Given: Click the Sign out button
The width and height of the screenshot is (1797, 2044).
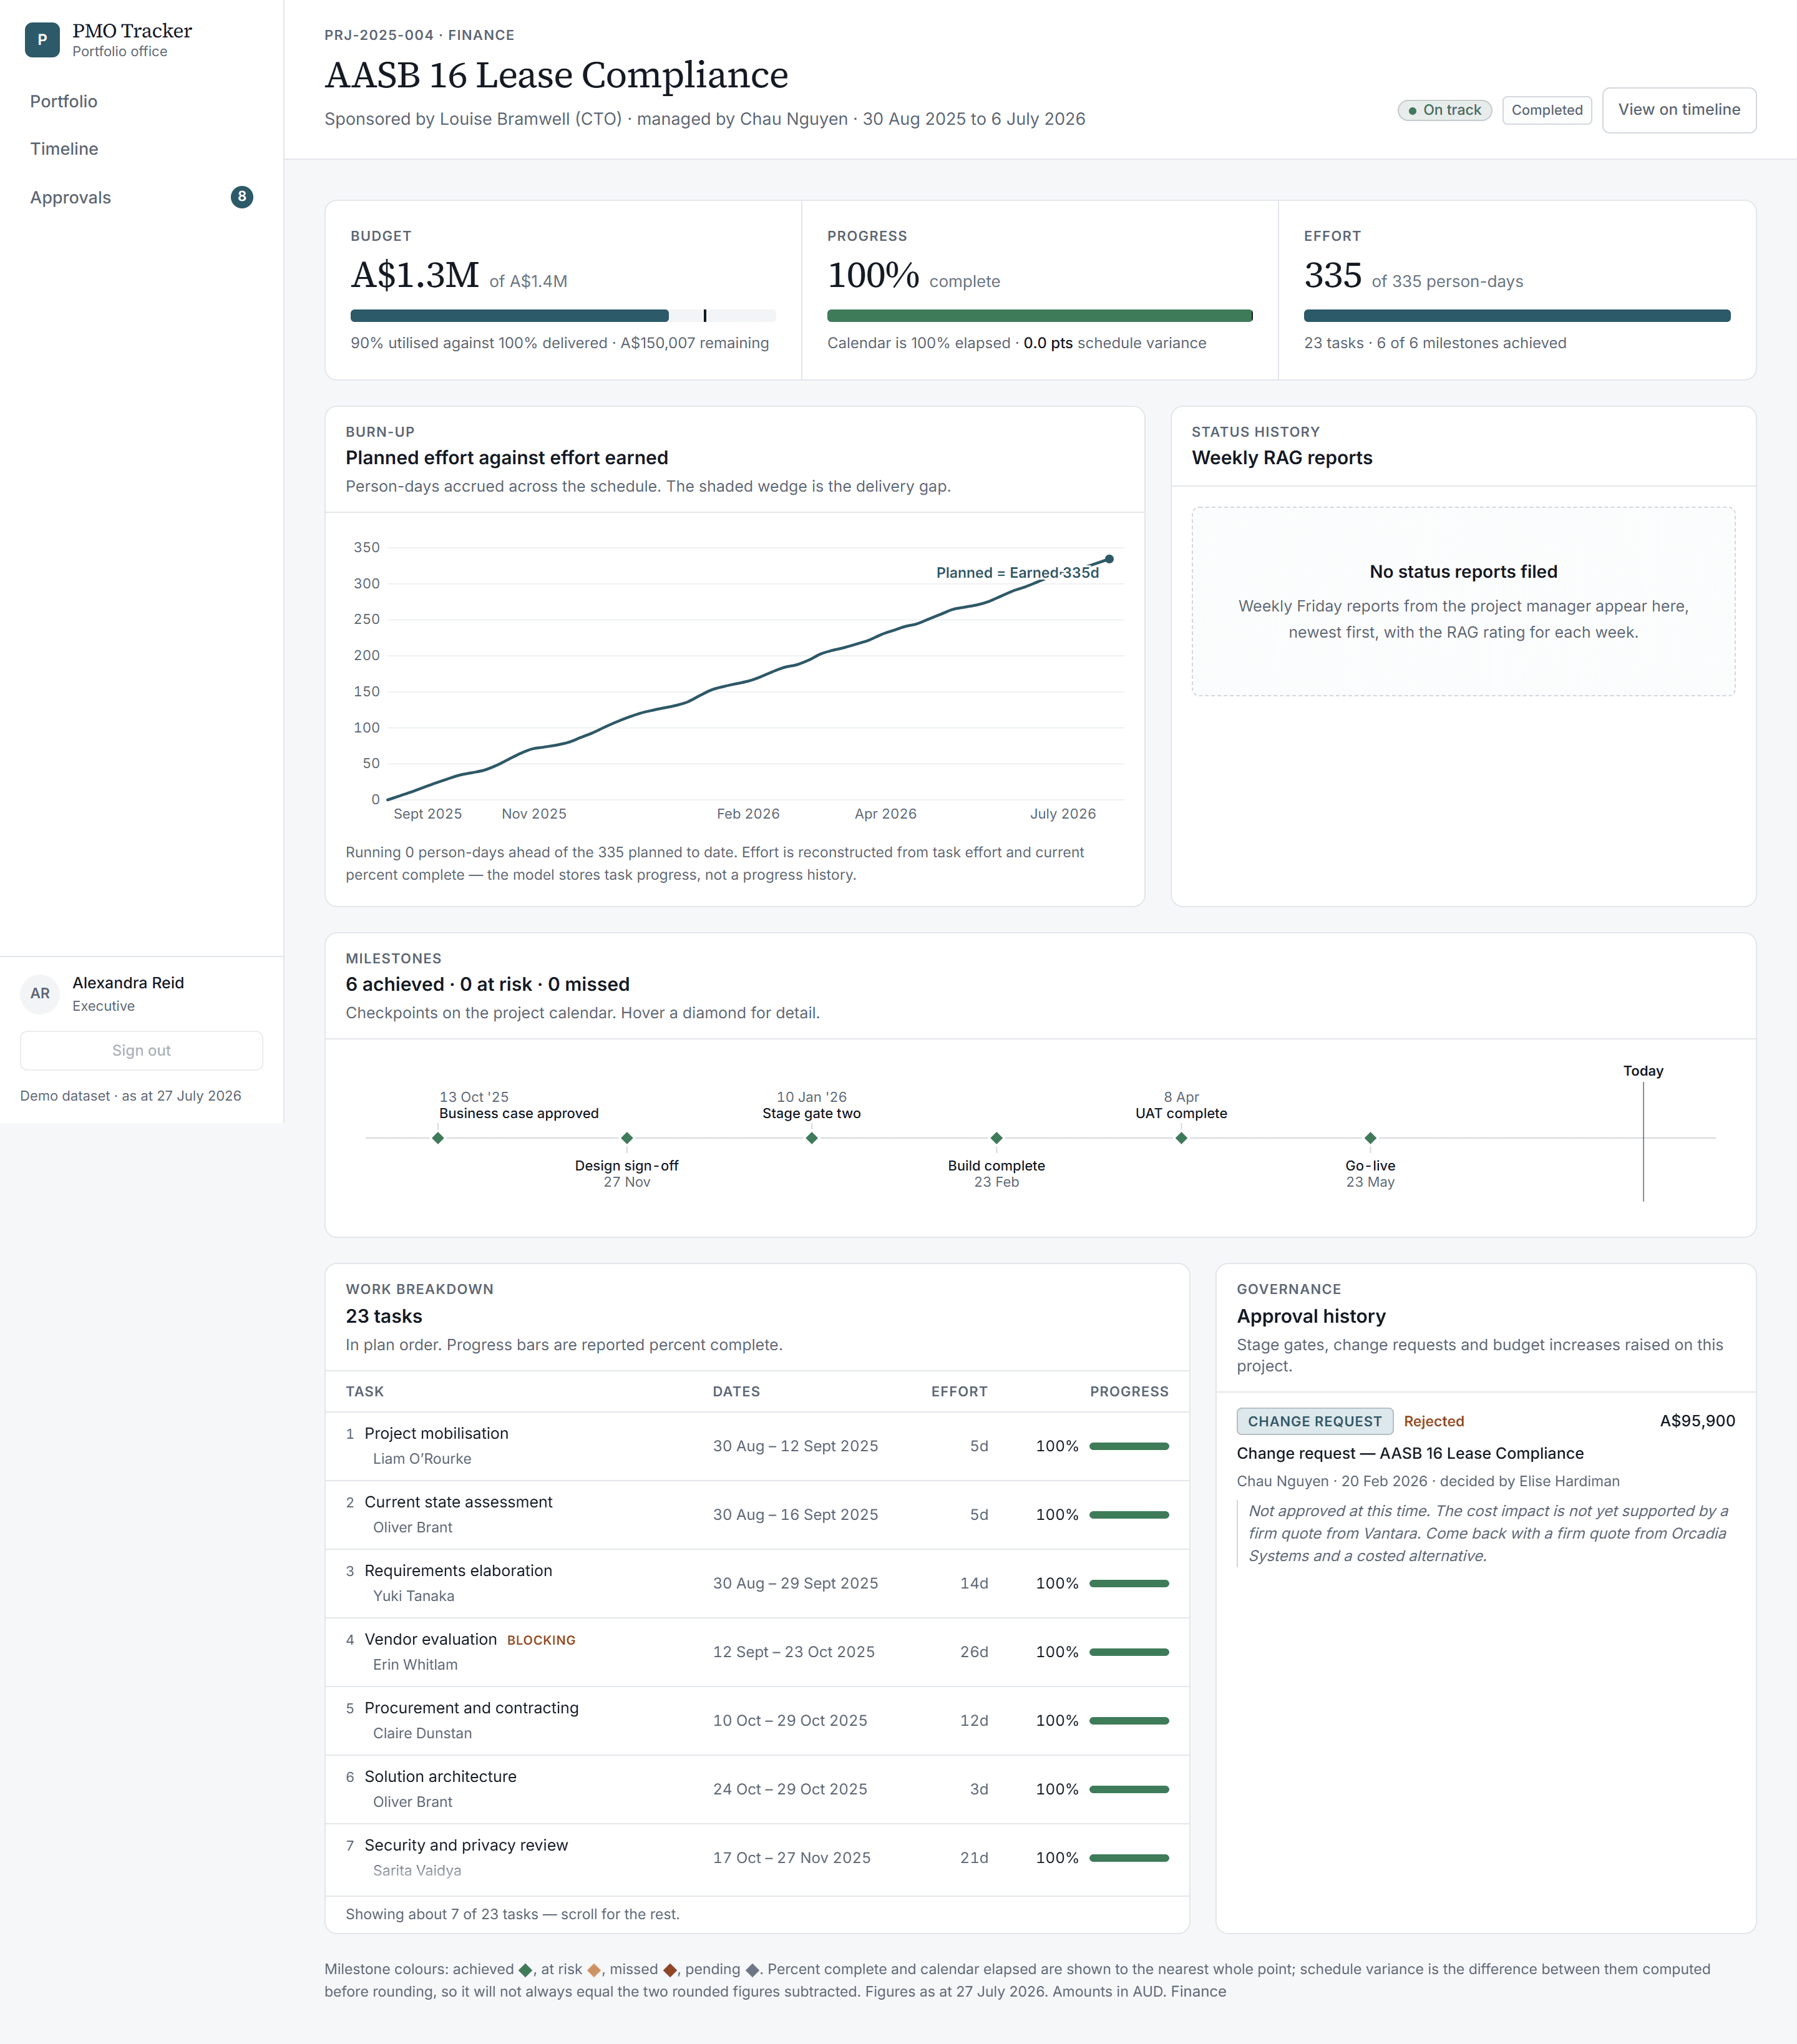Looking at the screenshot, I should [141, 1050].
